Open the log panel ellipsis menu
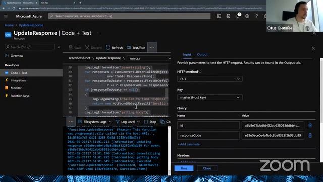Viewport: 323px width, 182px height. (71, 122)
